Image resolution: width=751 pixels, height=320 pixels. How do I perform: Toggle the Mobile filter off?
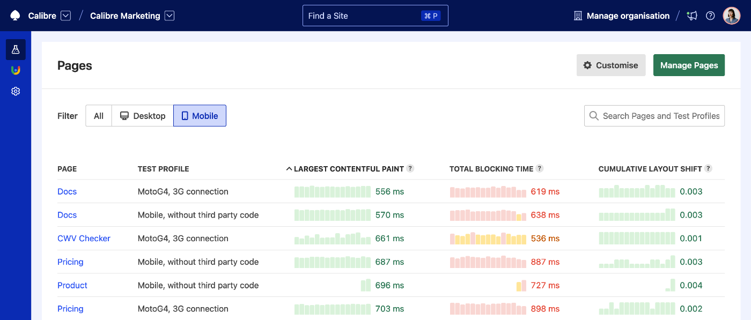tap(200, 115)
